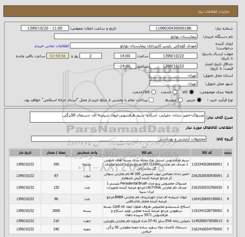
Task: Select the جزیی purchase type radio
Action: pos(199,100)
